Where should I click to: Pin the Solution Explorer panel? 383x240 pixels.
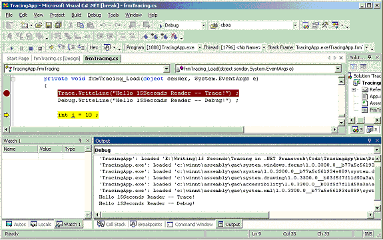point(370,57)
